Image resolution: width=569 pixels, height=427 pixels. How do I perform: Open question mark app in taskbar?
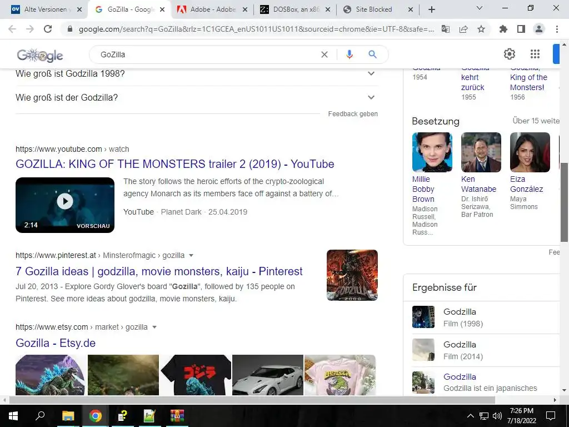point(123,416)
